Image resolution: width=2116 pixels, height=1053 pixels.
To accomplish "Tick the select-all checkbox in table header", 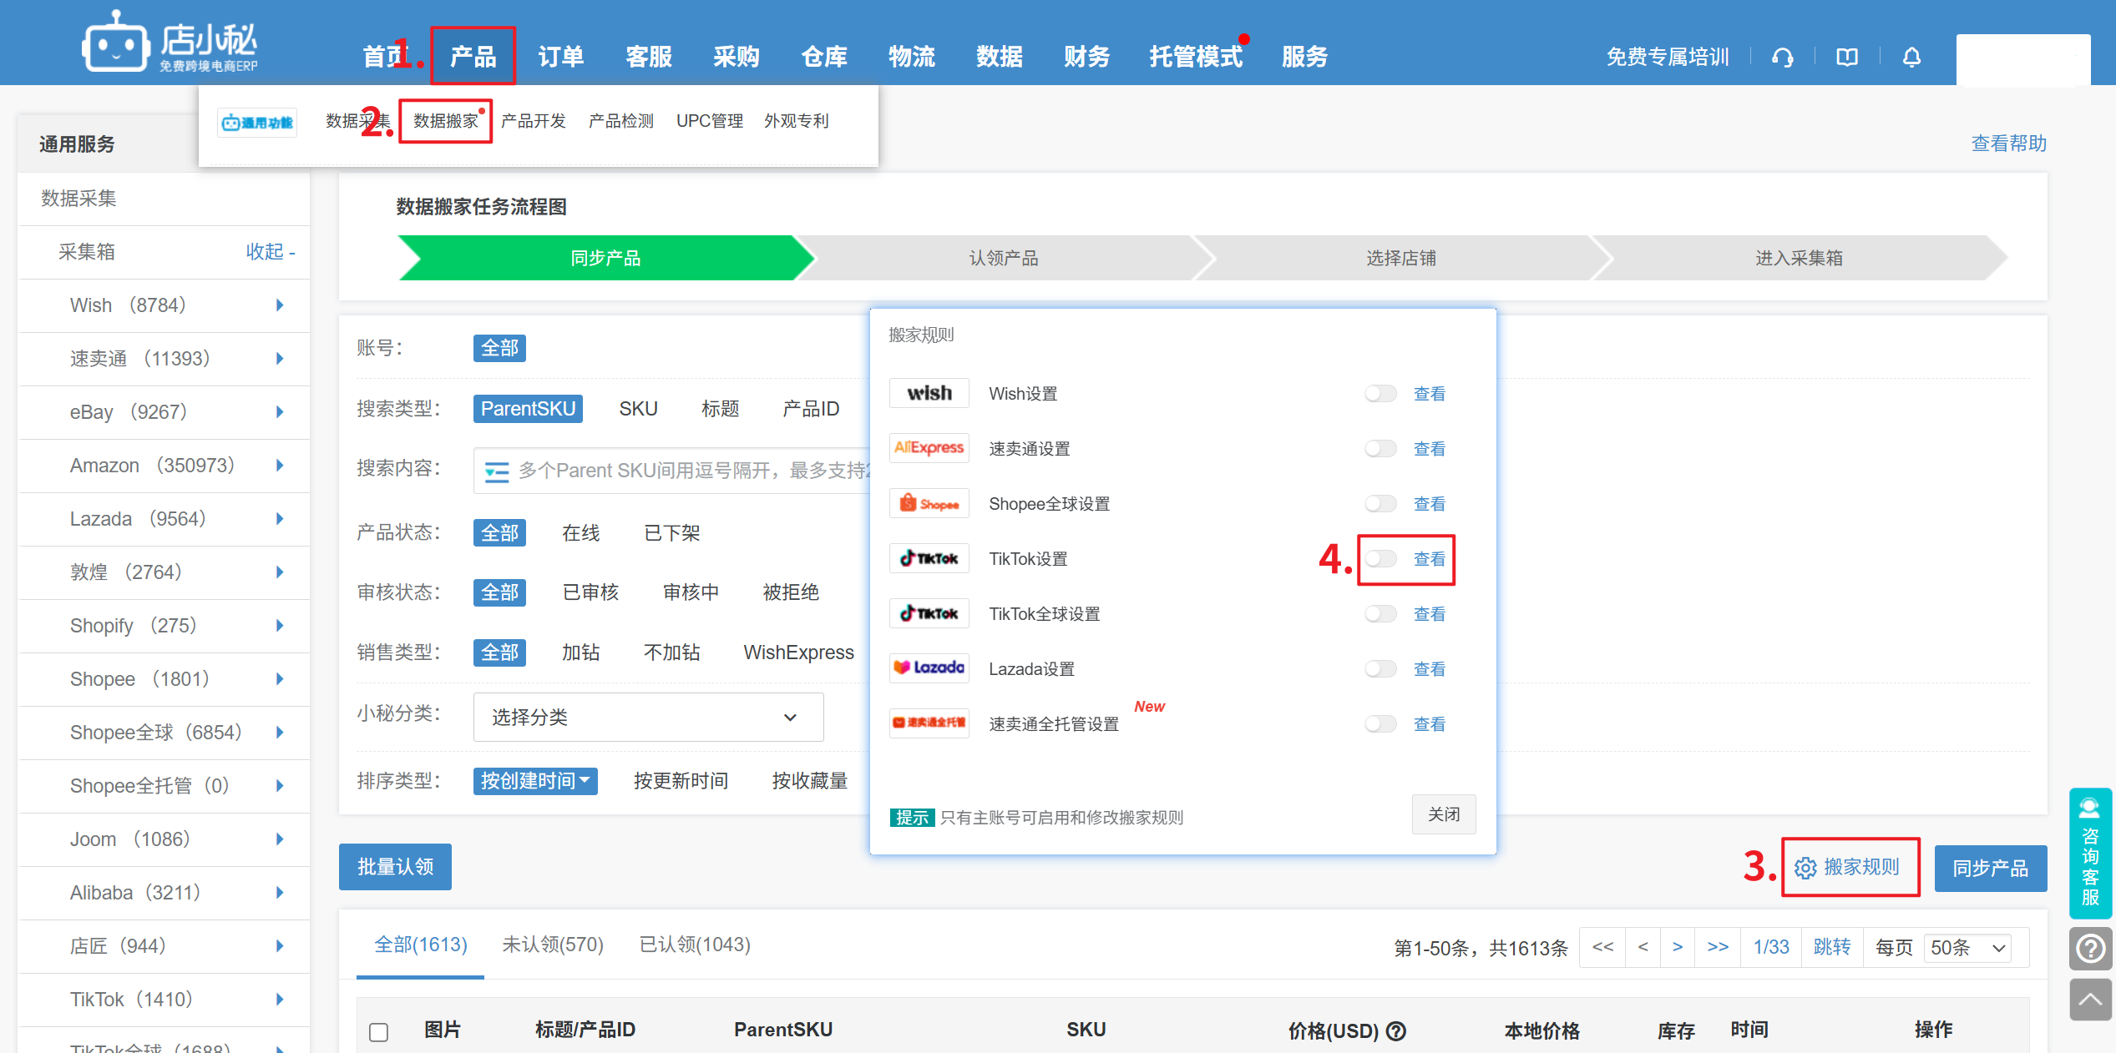I will pos(379,1032).
